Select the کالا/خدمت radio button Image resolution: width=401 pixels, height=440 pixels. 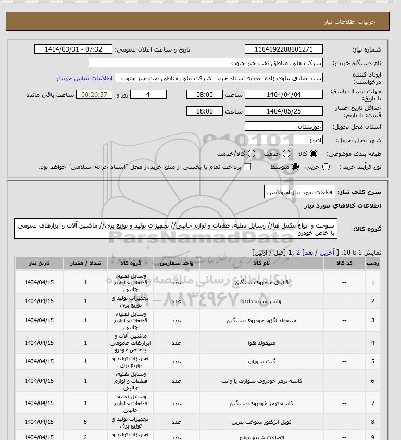[x=252, y=154]
